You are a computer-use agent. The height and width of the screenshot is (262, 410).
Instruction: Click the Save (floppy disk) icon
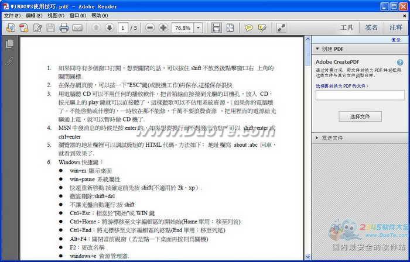click(50, 27)
